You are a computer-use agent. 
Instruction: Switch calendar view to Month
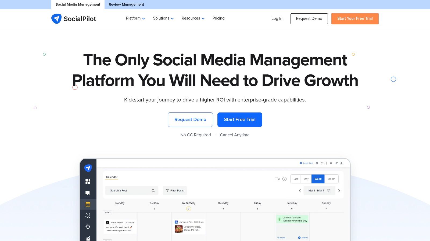tap(331, 179)
